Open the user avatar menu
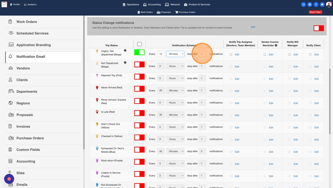The width and height of the screenshot is (333, 188). pos(329,4)
